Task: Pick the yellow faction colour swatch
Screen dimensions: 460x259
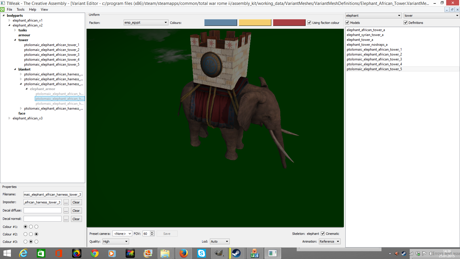Action: click(255, 22)
